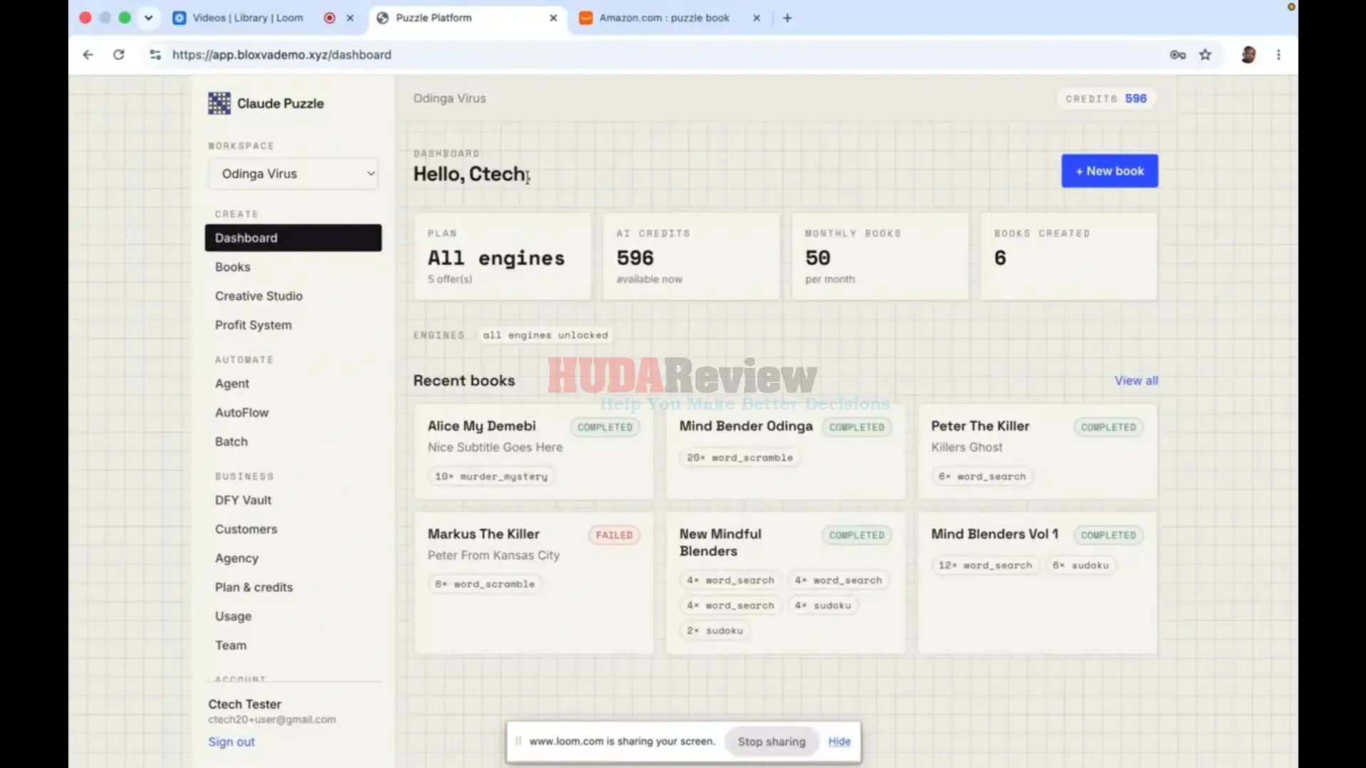Image resolution: width=1366 pixels, height=768 pixels.
Task: Close the Loom Videos Library tab
Action: pos(350,18)
